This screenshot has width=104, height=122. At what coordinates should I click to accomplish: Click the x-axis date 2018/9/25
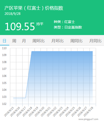tap(70, 112)
